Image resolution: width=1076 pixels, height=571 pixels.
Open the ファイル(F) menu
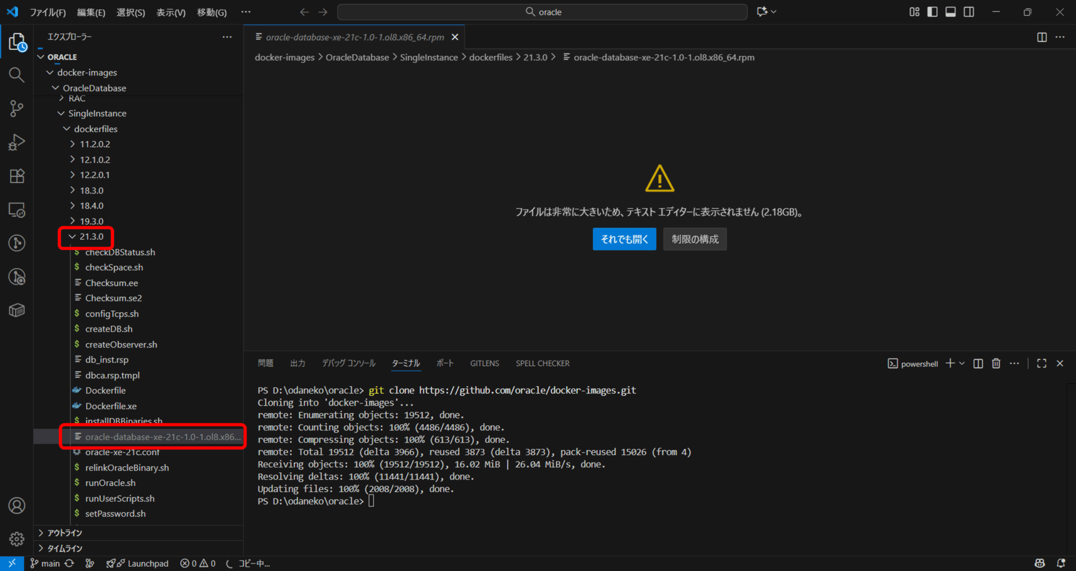pos(47,12)
